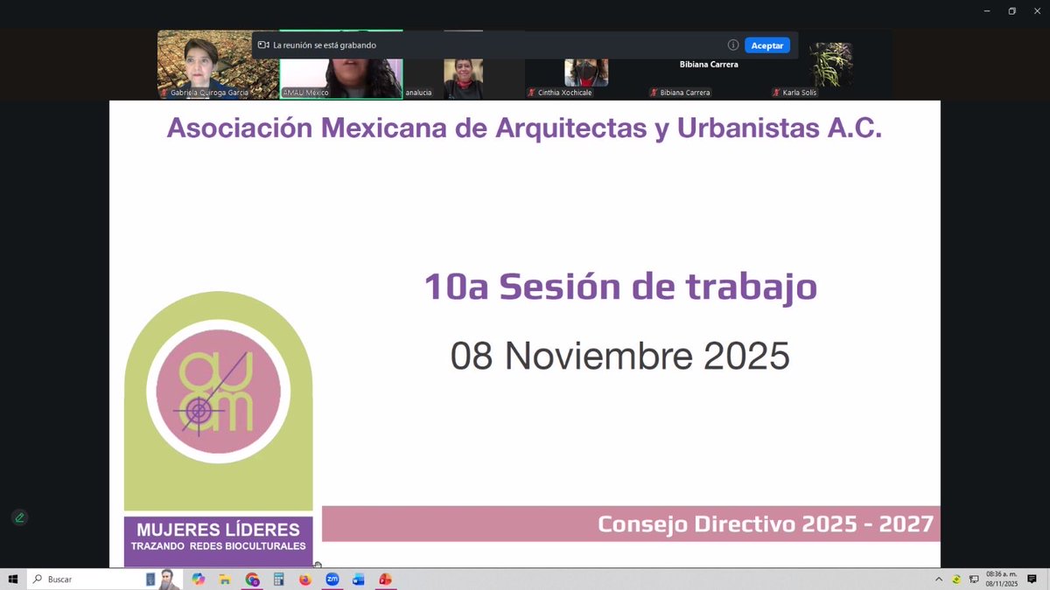Screen dimensions: 1050x590
Task: Open Firefox from the taskbar
Action: (305, 580)
